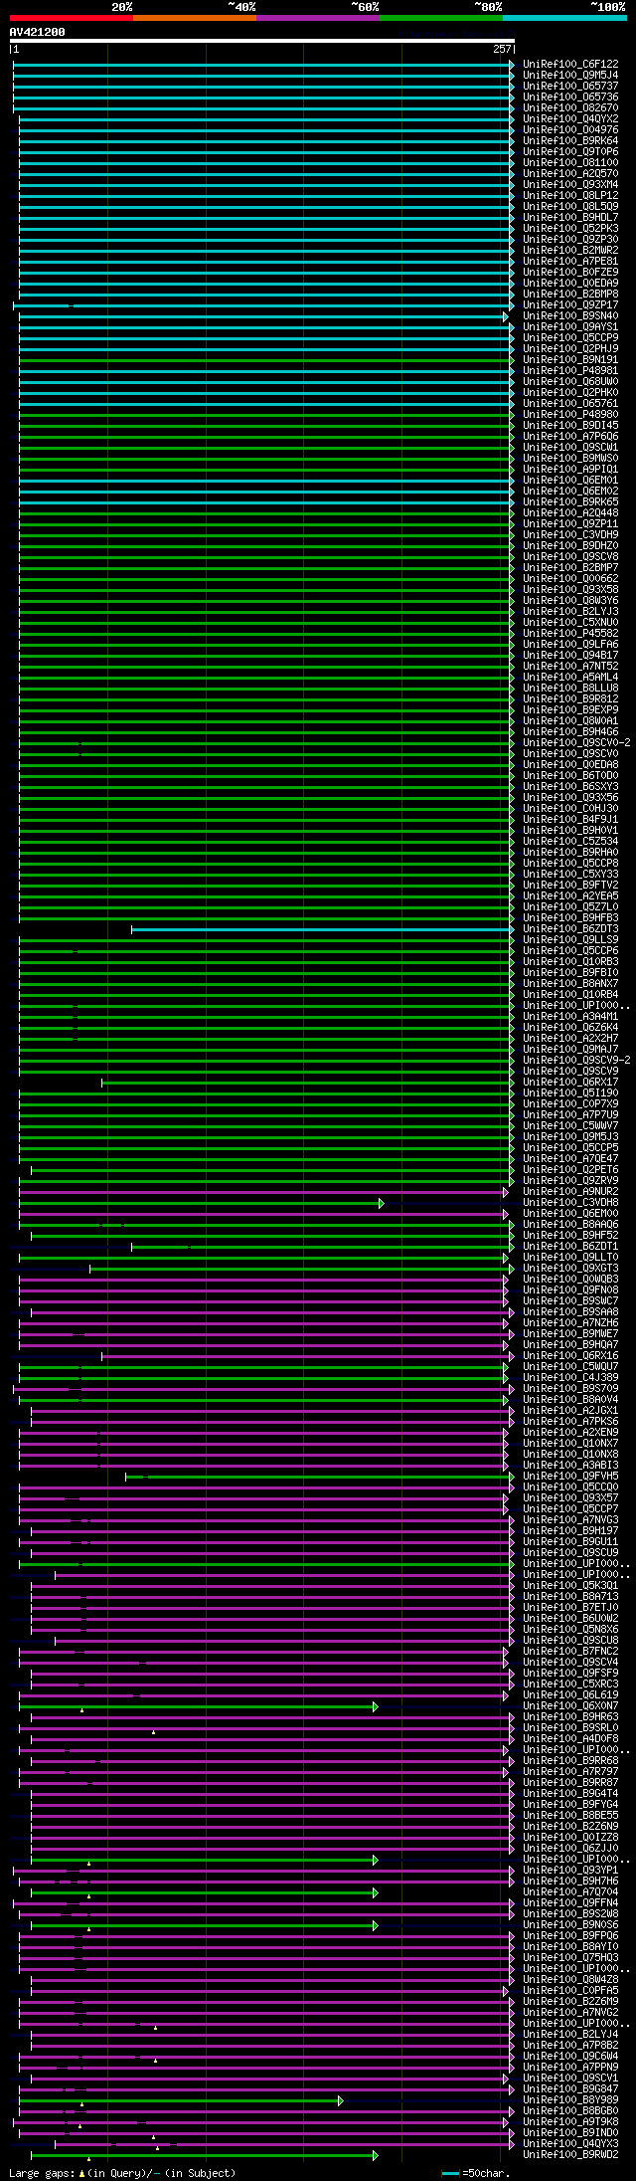Image resolution: width=636 pixels, height=2181 pixels.
Task: Select the UniRef100_A3A4M1 label
Action: click(x=570, y=1016)
